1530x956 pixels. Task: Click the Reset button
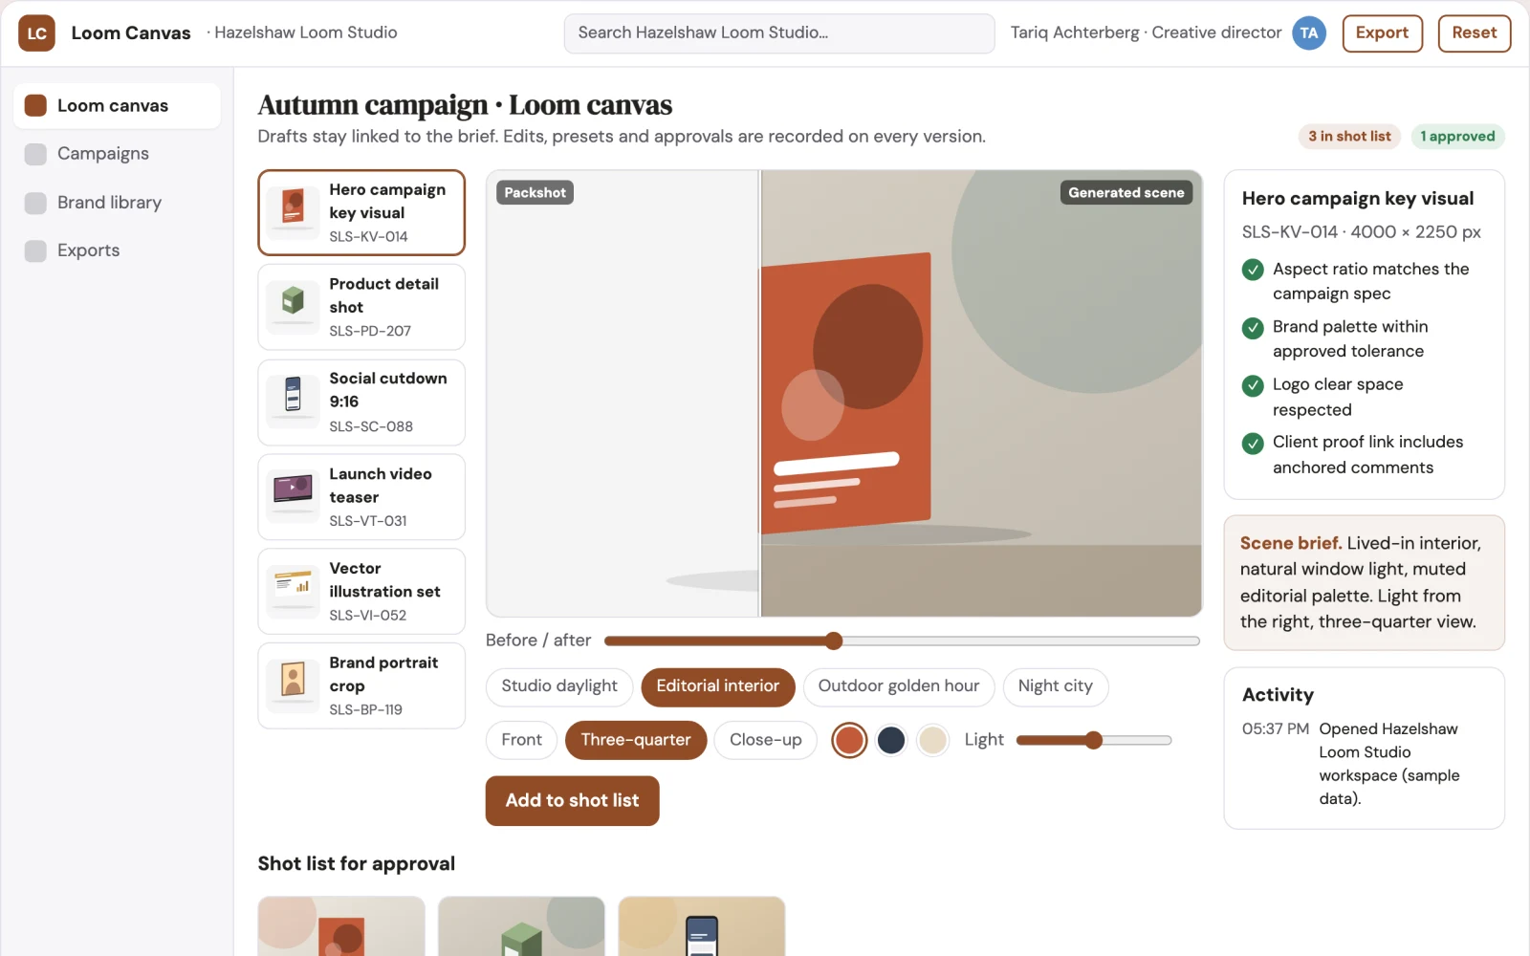(x=1475, y=33)
